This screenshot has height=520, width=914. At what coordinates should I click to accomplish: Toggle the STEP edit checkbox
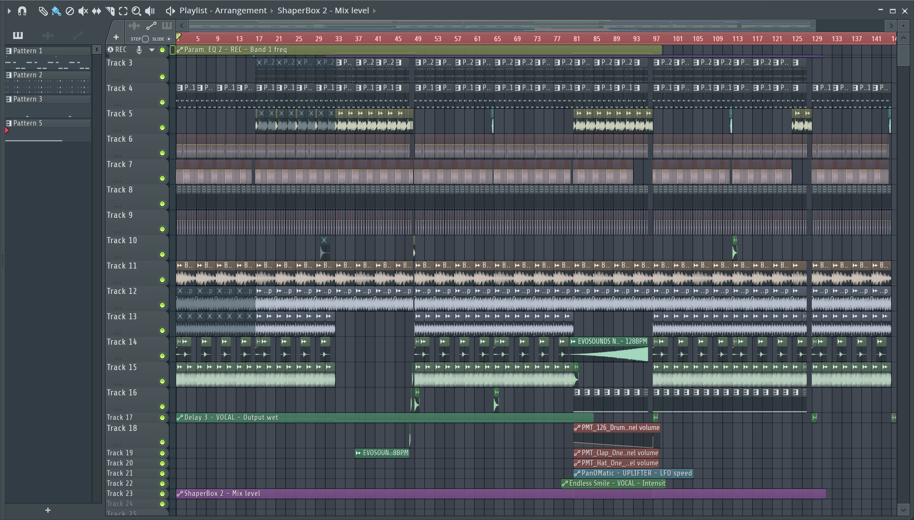pos(145,39)
